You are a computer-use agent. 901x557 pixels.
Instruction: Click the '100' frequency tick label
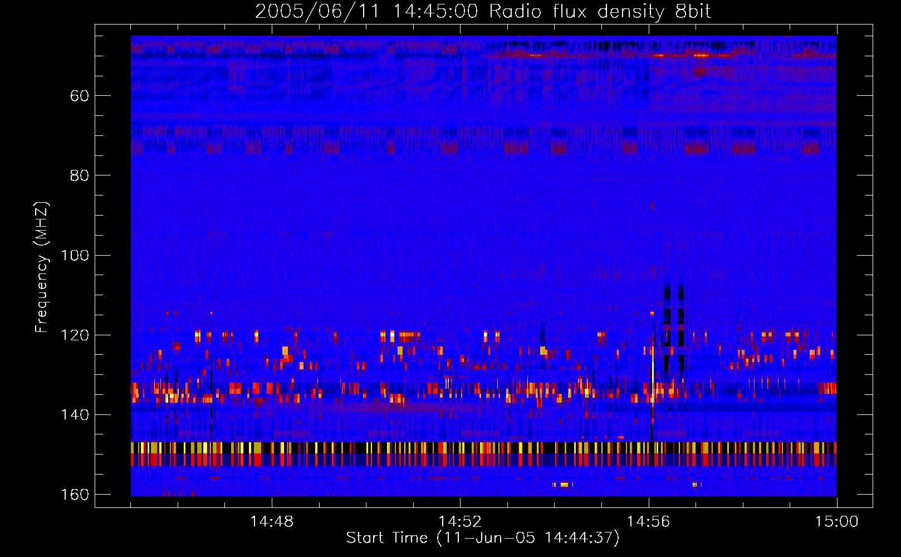point(75,256)
